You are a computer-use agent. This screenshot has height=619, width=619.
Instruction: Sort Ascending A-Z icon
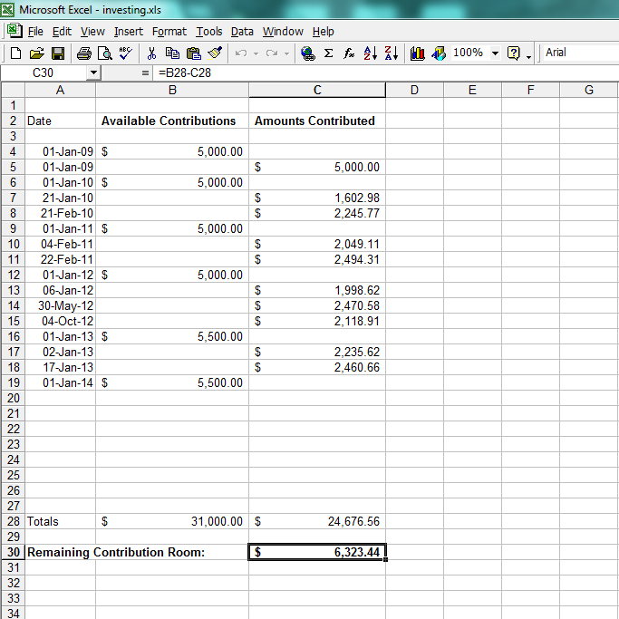[x=371, y=53]
